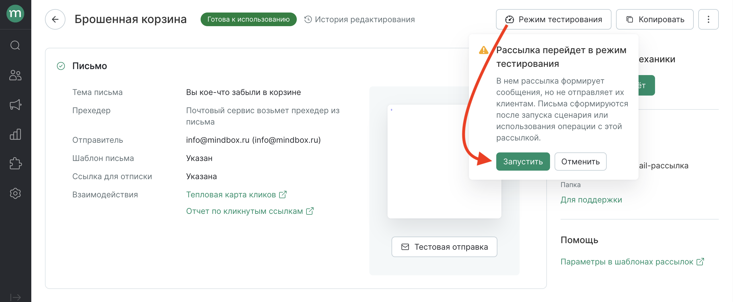This screenshot has width=733, height=302.
Task: Open 'Тепловая карта кликов' link
Action: point(236,195)
